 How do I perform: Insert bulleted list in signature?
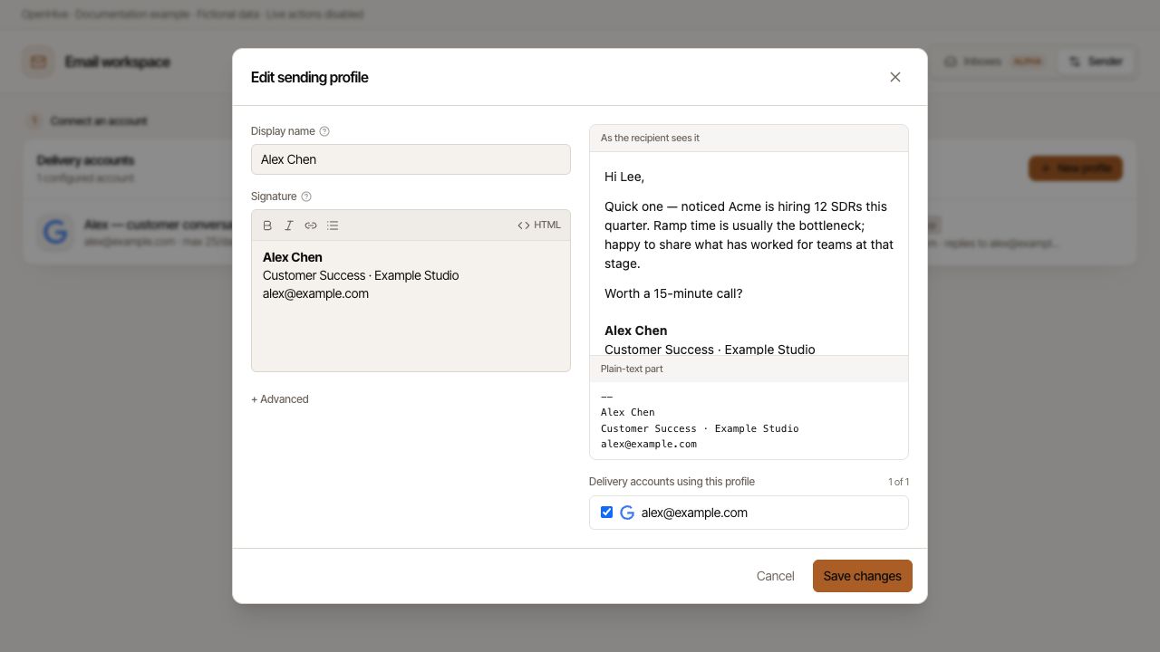(333, 225)
